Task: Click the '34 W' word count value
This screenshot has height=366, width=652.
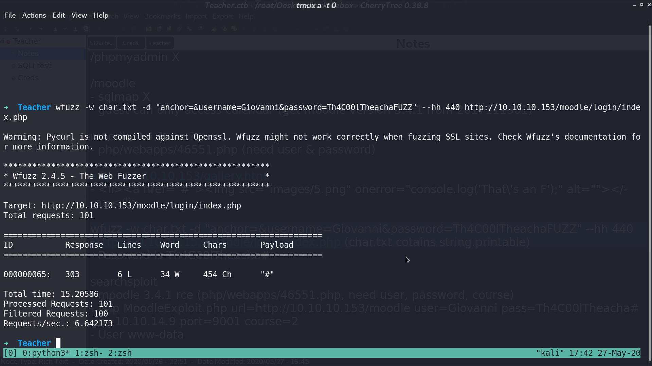Action: (x=170, y=274)
